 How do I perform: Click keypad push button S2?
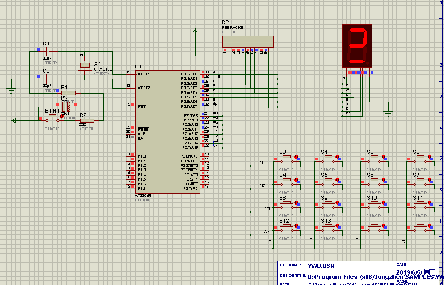point(374,159)
